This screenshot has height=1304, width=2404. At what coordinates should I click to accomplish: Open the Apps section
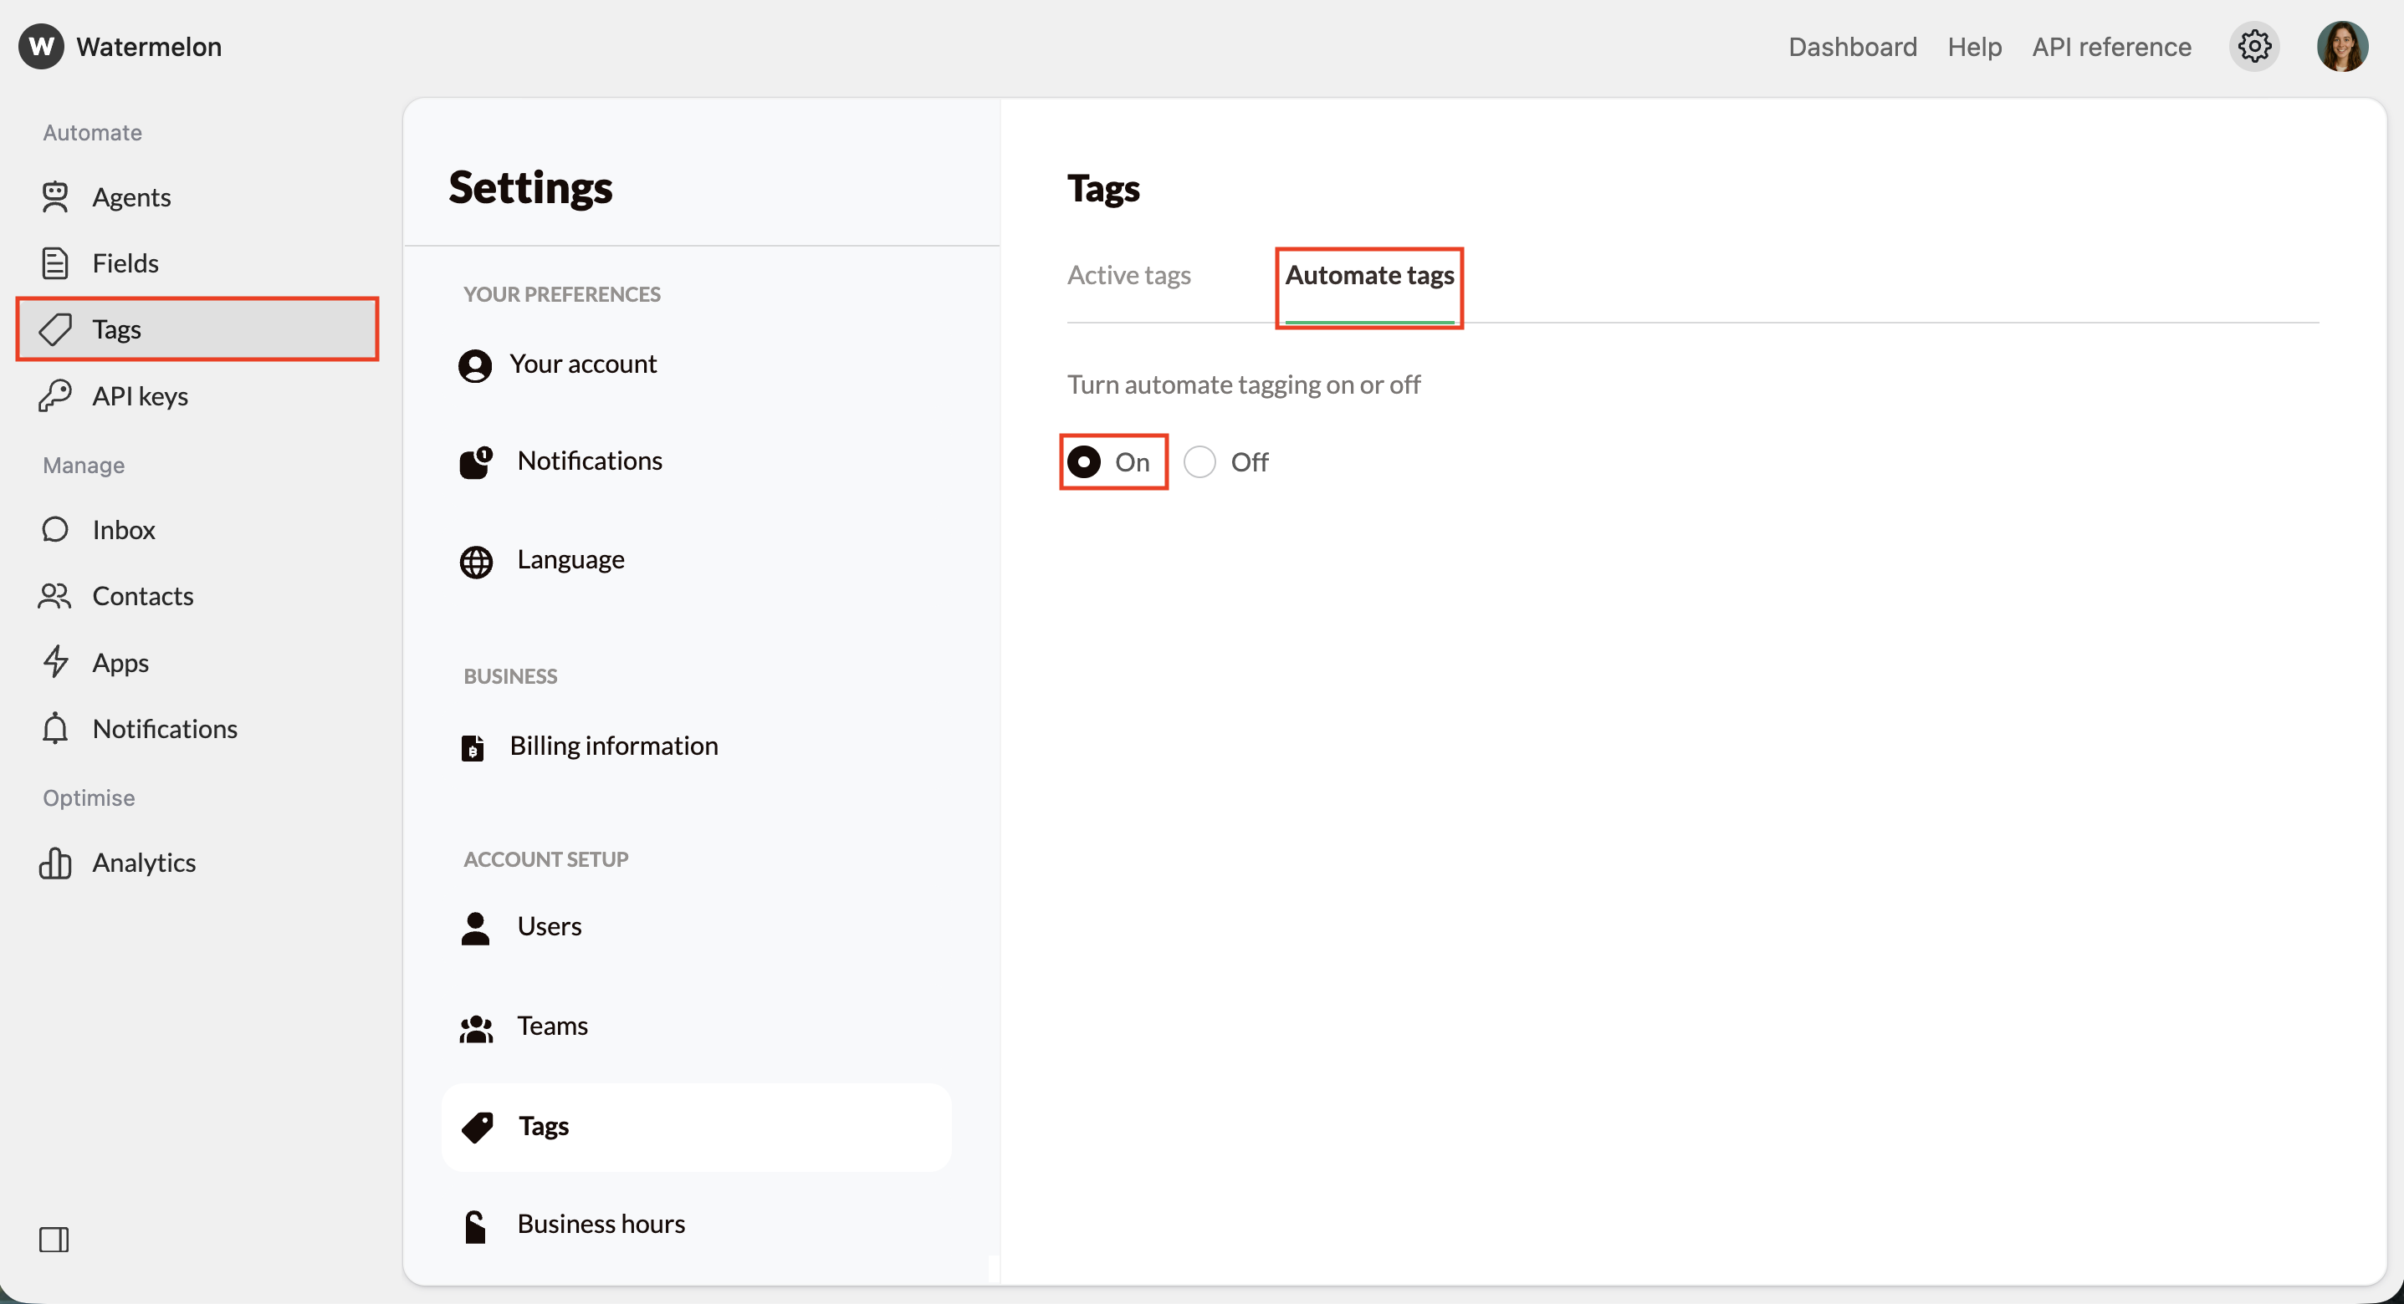120,662
